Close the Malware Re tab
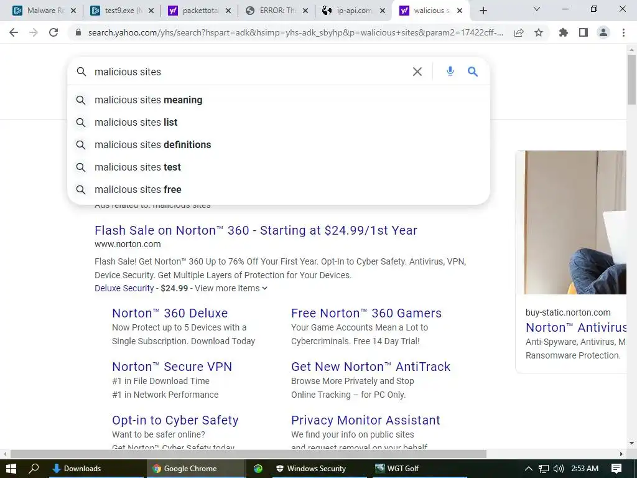Screen dimensions: 637x478 point(73,11)
